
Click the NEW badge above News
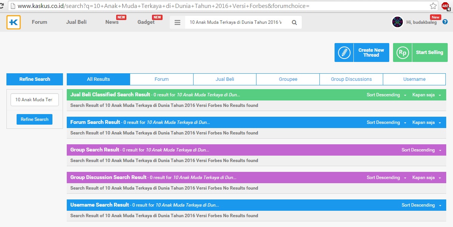(121, 17)
